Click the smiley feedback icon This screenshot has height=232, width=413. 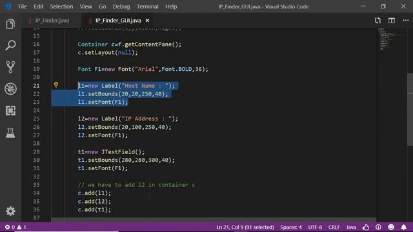(391, 227)
